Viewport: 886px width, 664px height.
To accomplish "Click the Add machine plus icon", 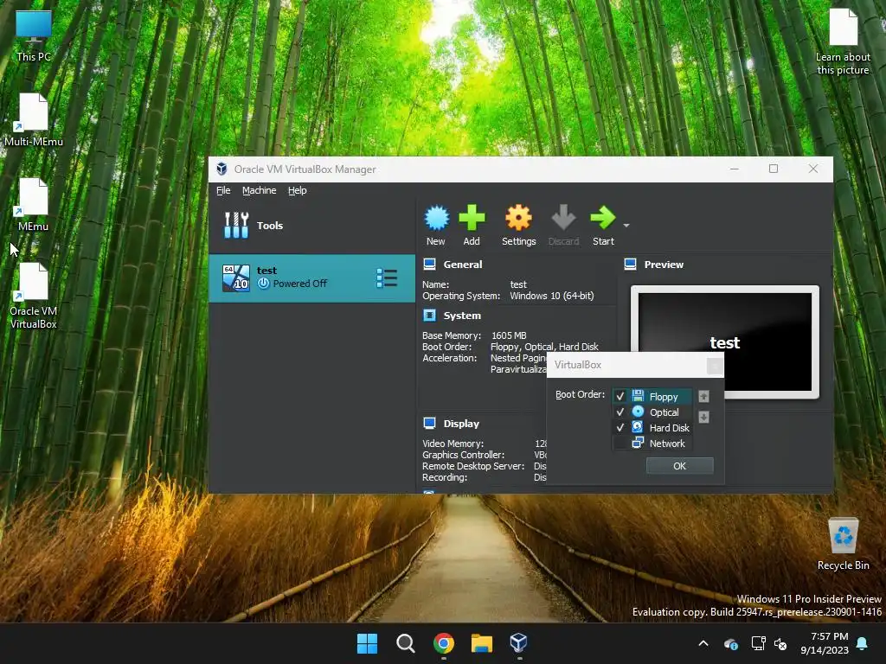I will click(x=472, y=218).
